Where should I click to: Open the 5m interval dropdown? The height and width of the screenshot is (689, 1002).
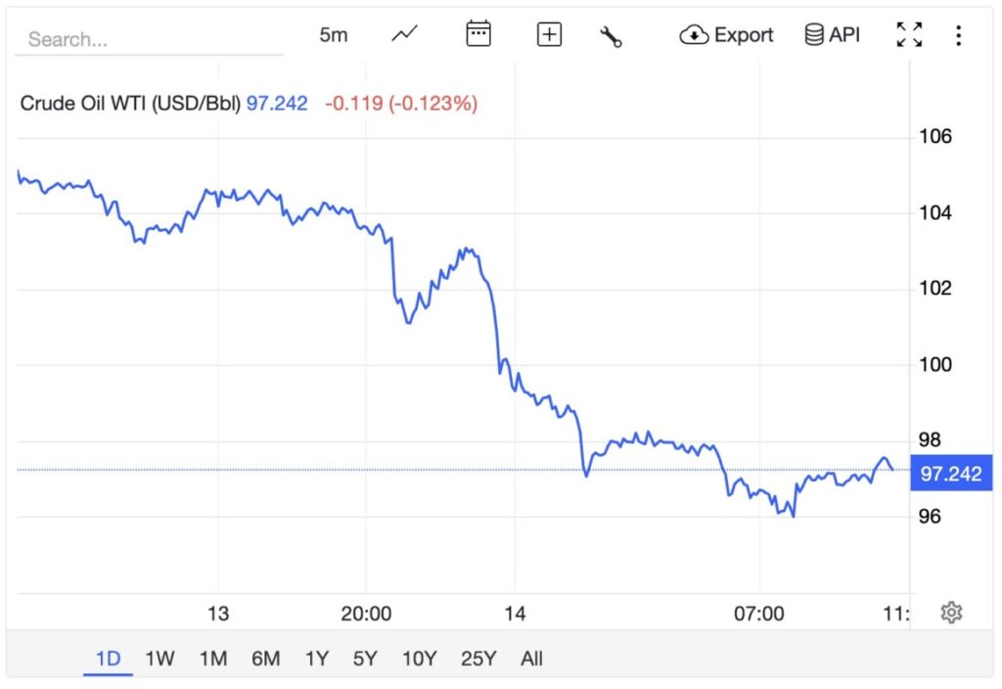pos(334,35)
